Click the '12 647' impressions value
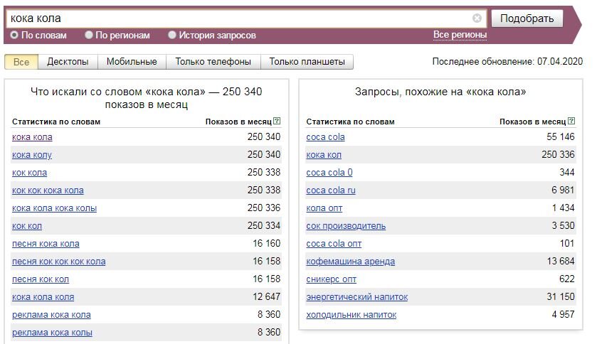597x344 pixels. tap(267, 297)
